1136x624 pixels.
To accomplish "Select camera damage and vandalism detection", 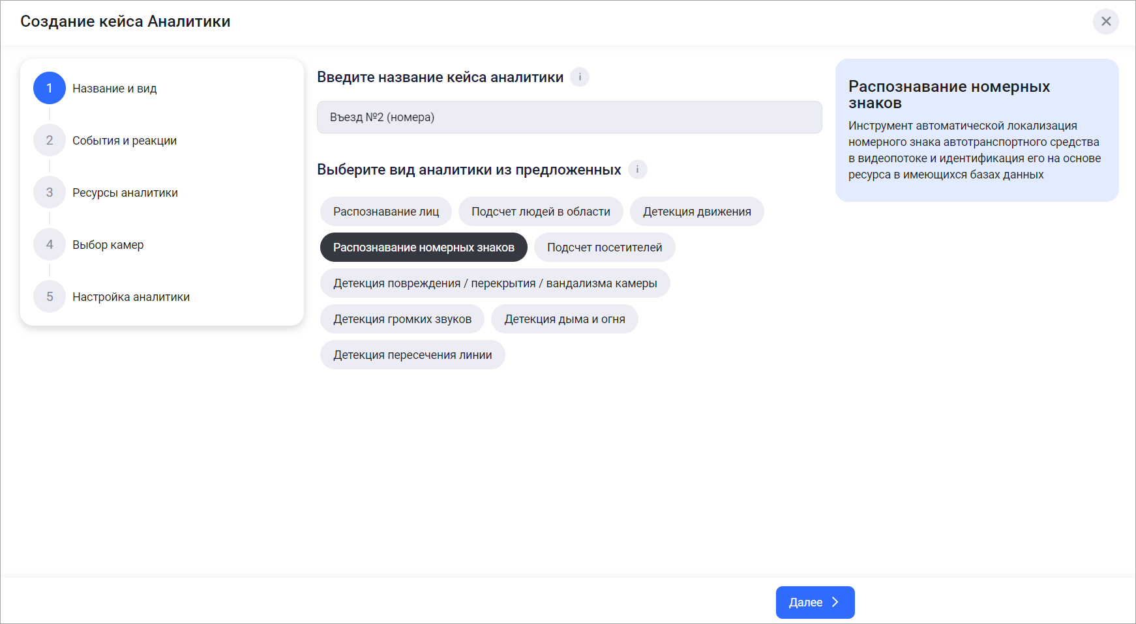I will coord(495,283).
